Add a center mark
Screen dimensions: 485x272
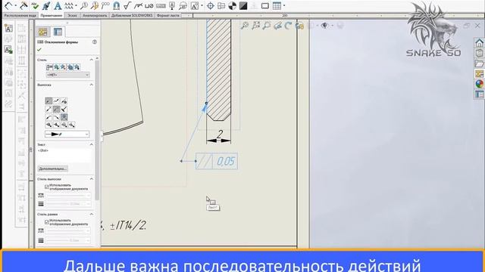coord(211,5)
